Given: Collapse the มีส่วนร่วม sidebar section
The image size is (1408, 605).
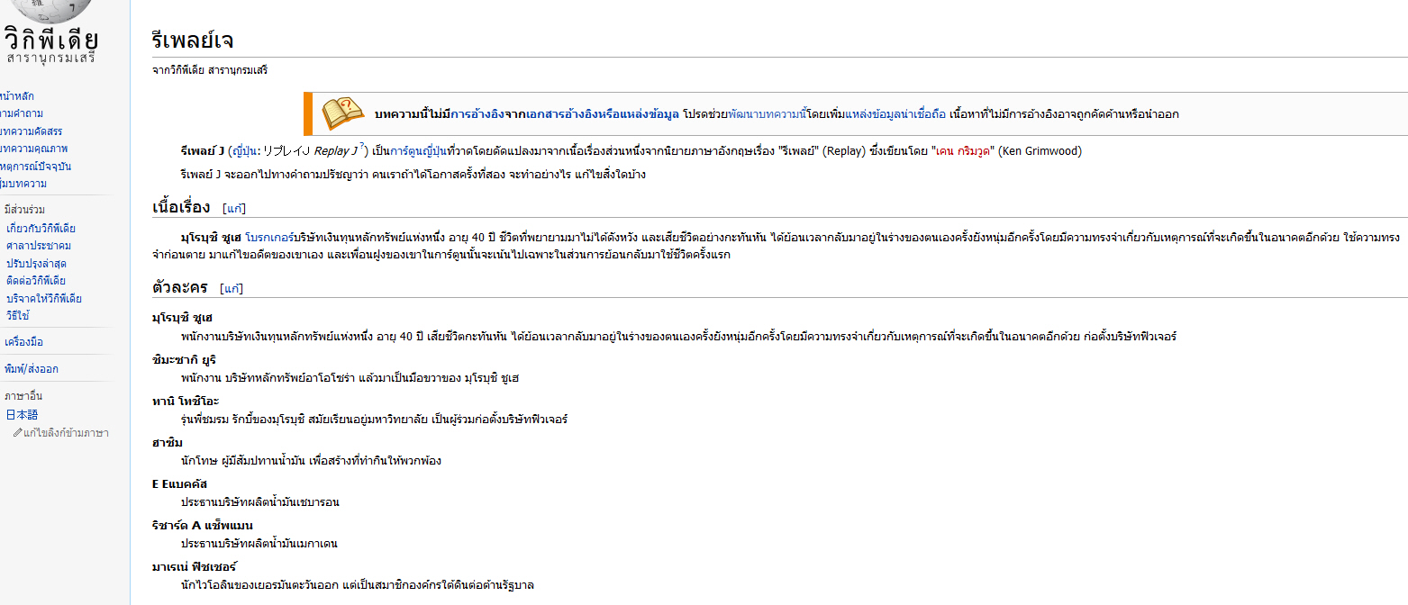Looking at the screenshot, I should tap(25, 210).
